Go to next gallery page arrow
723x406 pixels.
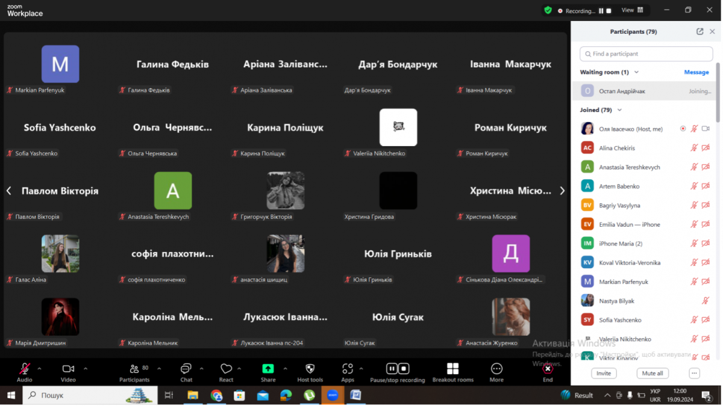point(562,191)
